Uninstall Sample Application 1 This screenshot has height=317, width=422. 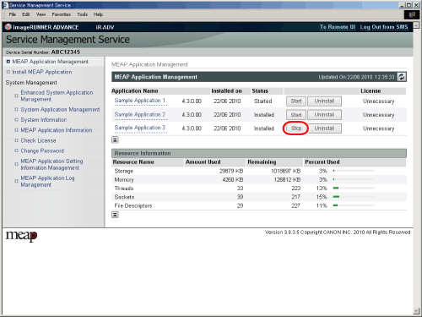pyautogui.click(x=324, y=101)
